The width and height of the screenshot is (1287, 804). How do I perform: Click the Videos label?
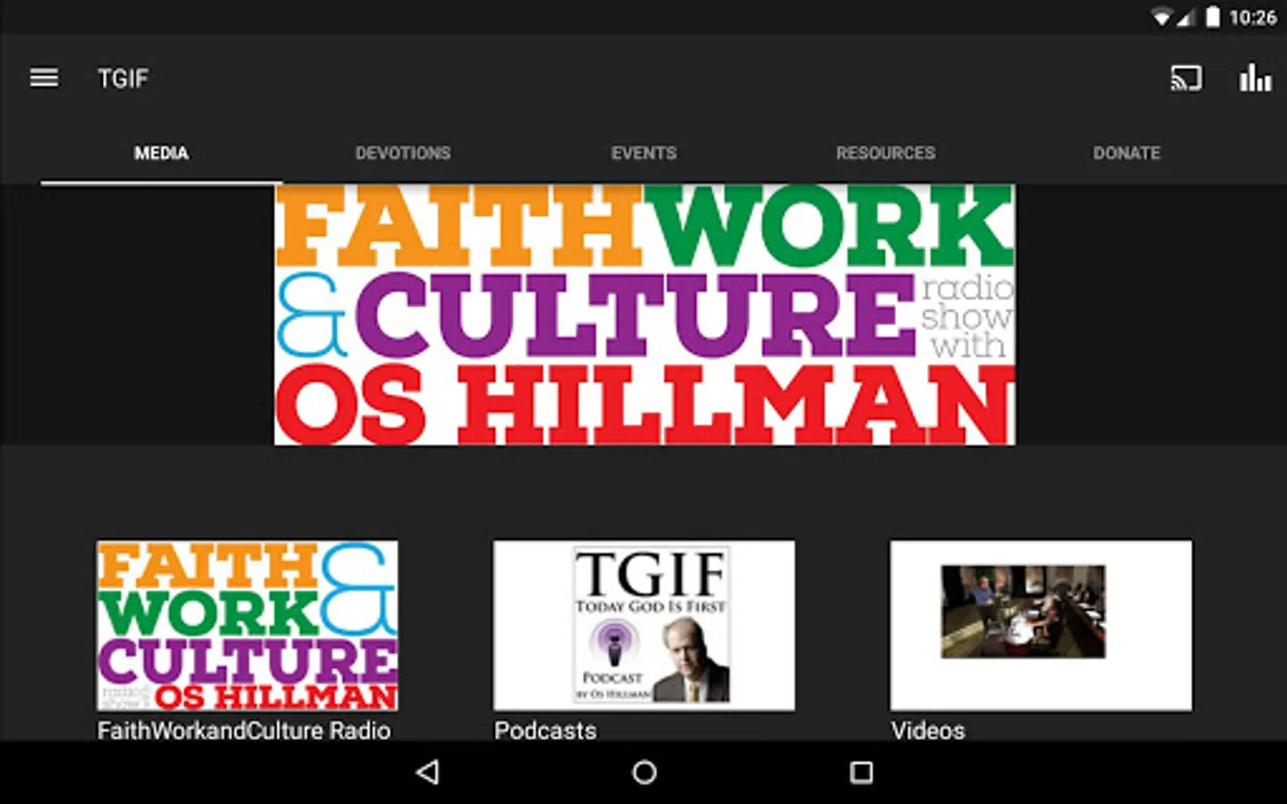click(x=928, y=730)
